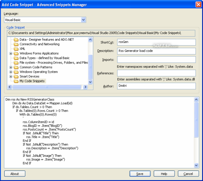
Task: Click the XML folder icon
Action: click(16, 49)
